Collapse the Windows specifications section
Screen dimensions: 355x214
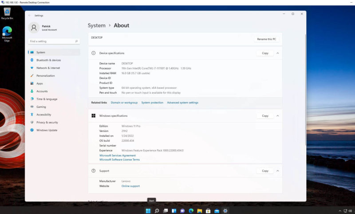click(x=278, y=116)
